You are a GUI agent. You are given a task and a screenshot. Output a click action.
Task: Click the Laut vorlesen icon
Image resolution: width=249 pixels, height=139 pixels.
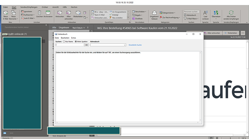205,13
